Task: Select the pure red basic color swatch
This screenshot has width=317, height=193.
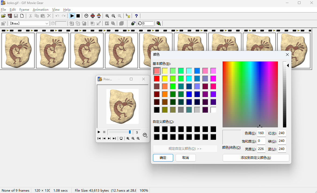Action: click(x=157, y=79)
